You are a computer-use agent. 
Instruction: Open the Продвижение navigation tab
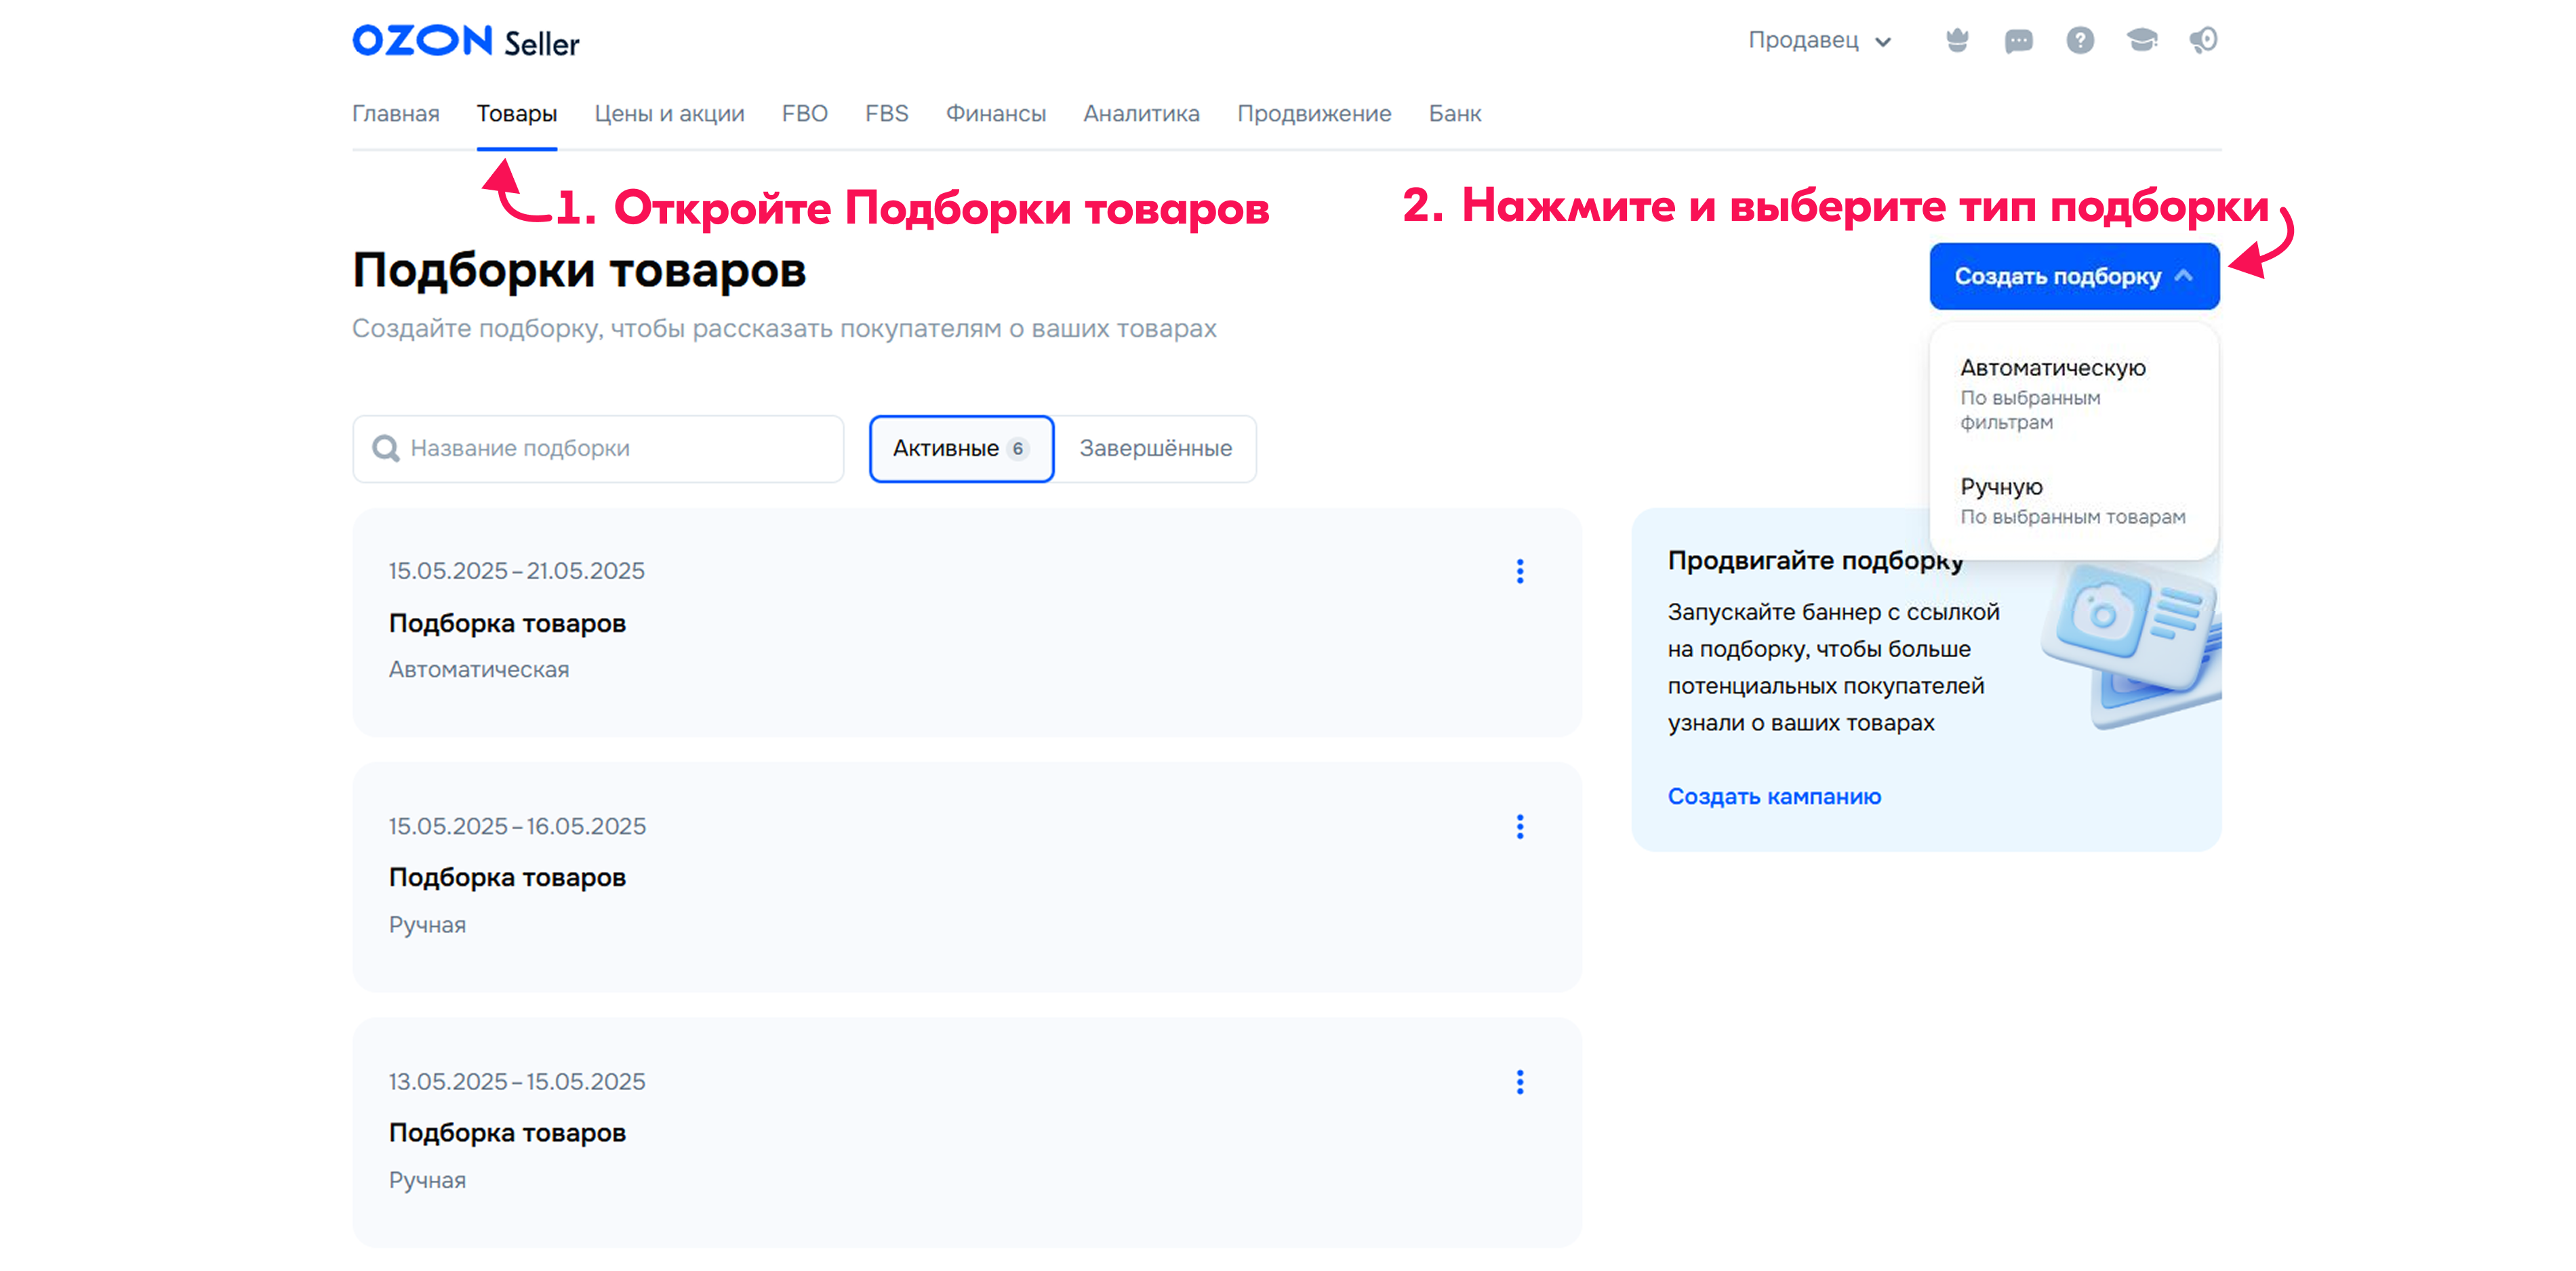[x=1313, y=114]
